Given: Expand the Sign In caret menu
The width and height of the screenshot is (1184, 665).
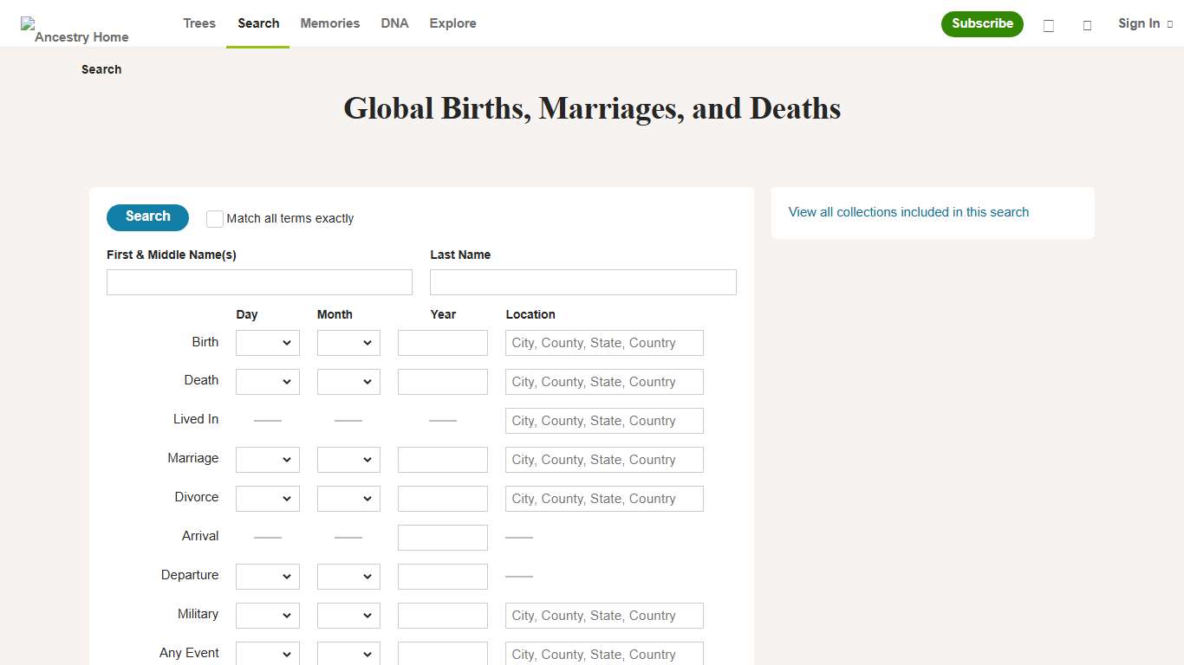Looking at the screenshot, I should pyautogui.click(x=1172, y=24).
